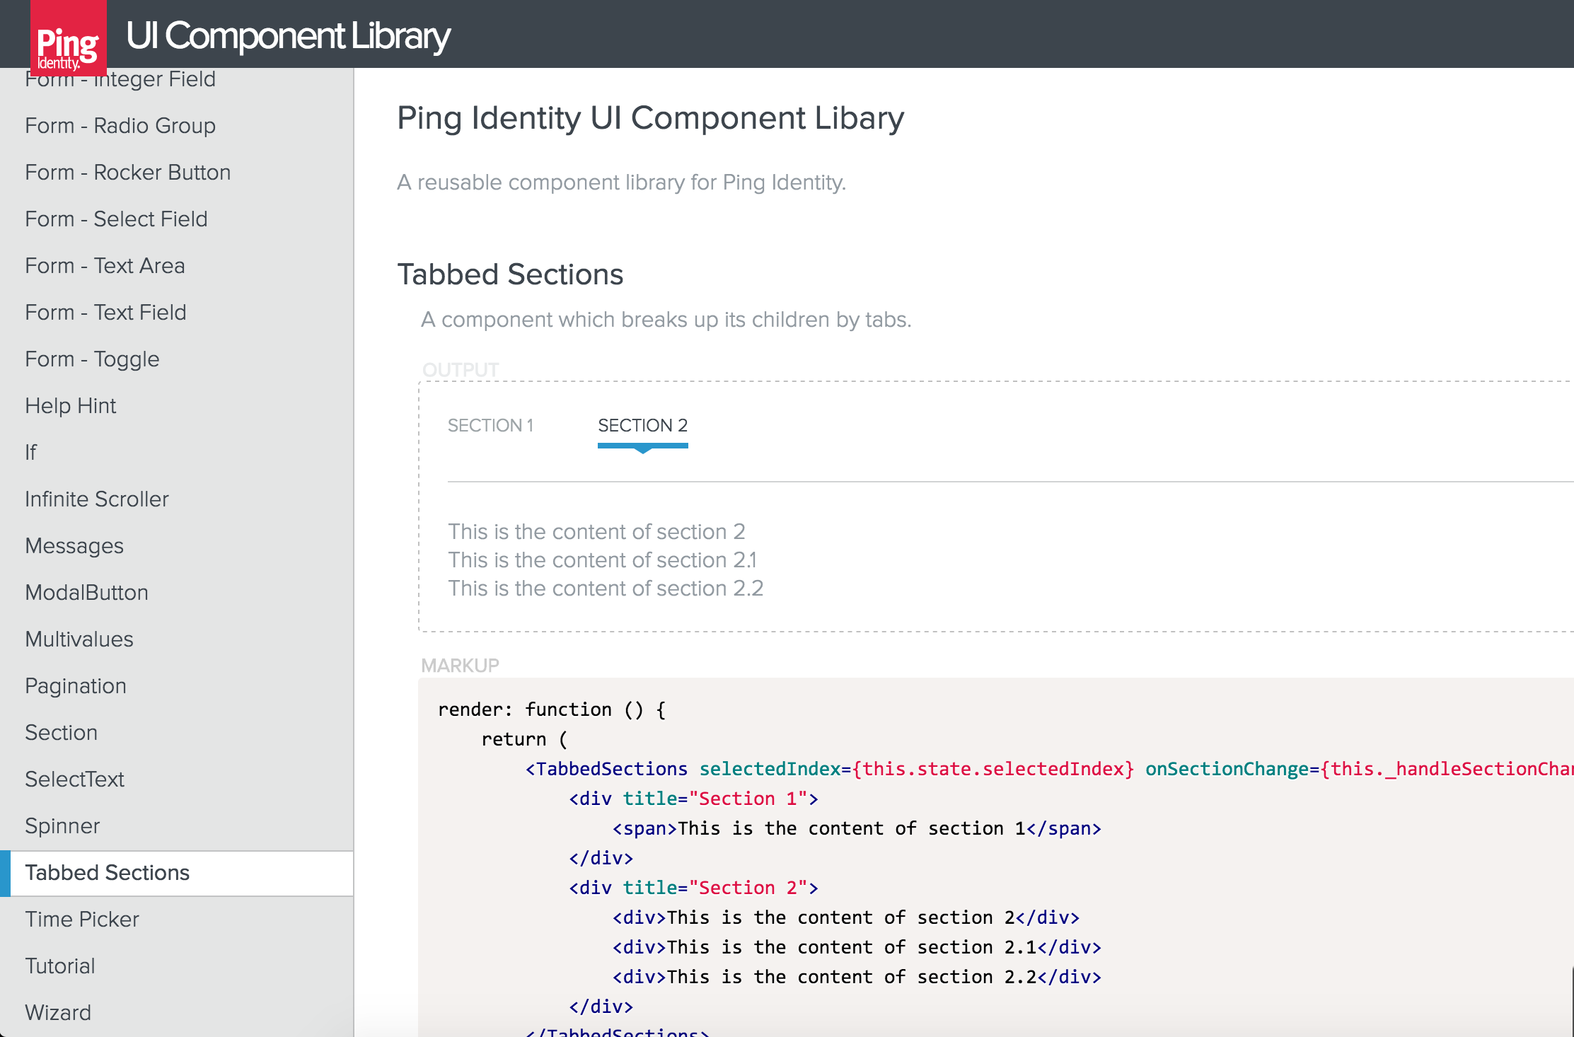
Task: Open Multivalues component page
Action: [79, 639]
